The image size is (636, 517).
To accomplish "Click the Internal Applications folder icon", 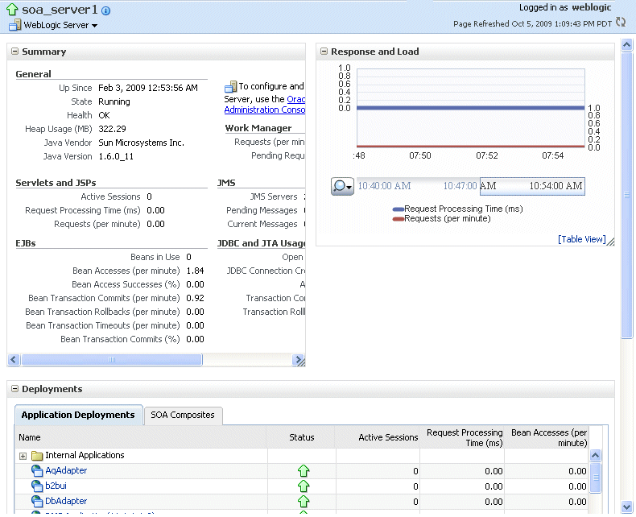I will pyautogui.click(x=37, y=456).
